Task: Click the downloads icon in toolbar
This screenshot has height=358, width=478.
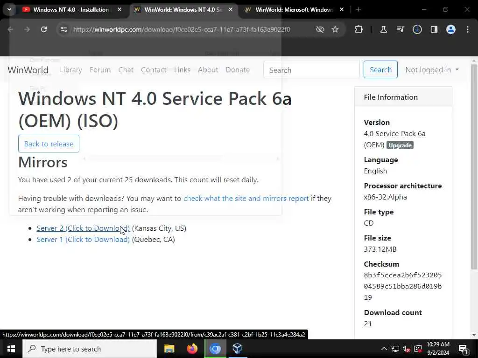Action: [417, 29]
